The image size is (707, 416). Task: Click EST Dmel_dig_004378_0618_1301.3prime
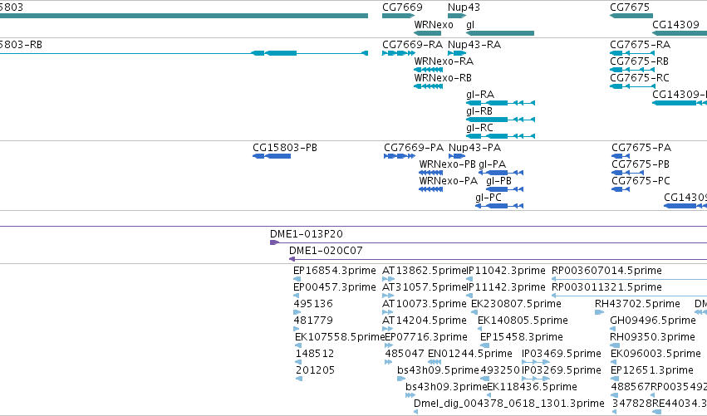pos(509,404)
